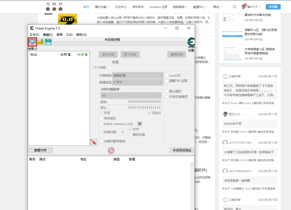
Task: Open the 数值类型 4字节 dropdown
Action: coord(138,82)
